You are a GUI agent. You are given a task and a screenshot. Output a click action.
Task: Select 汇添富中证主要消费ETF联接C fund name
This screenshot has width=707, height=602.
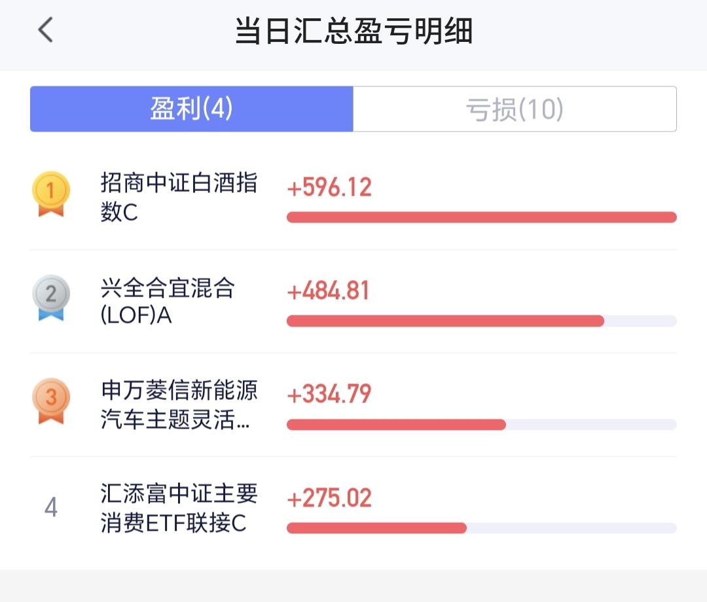point(179,508)
